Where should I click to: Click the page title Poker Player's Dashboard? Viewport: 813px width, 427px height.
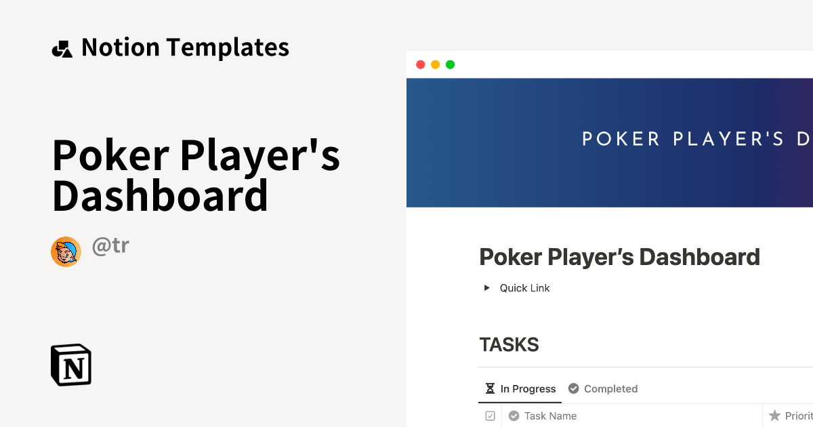click(619, 257)
